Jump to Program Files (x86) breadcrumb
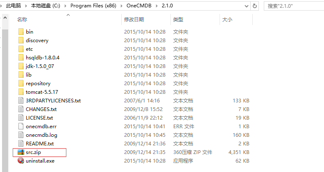This screenshot has width=324, height=172. pyautogui.click(x=93, y=6)
